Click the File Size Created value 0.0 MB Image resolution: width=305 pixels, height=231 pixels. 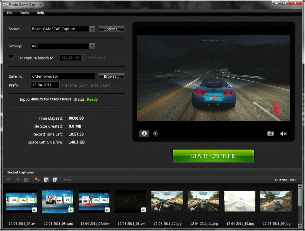(x=75, y=126)
